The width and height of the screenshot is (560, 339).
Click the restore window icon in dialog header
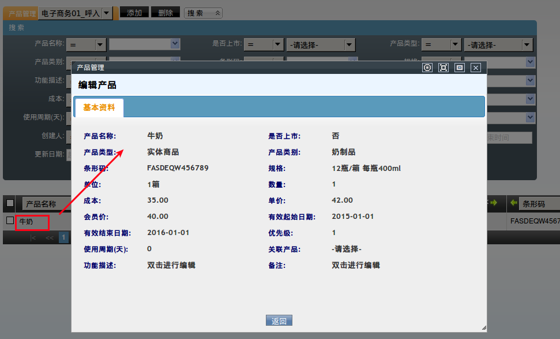click(460, 68)
